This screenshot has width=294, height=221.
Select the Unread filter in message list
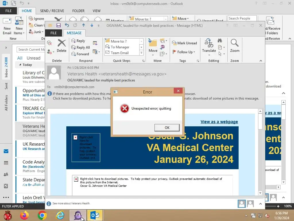[x=33, y=58]
